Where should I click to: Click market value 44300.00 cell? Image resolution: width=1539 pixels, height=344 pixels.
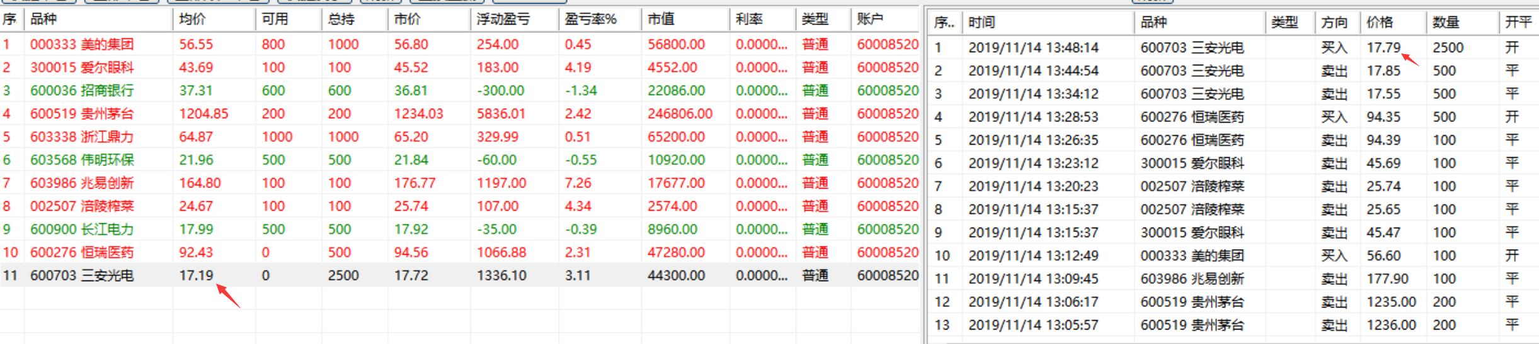point(676,275)
